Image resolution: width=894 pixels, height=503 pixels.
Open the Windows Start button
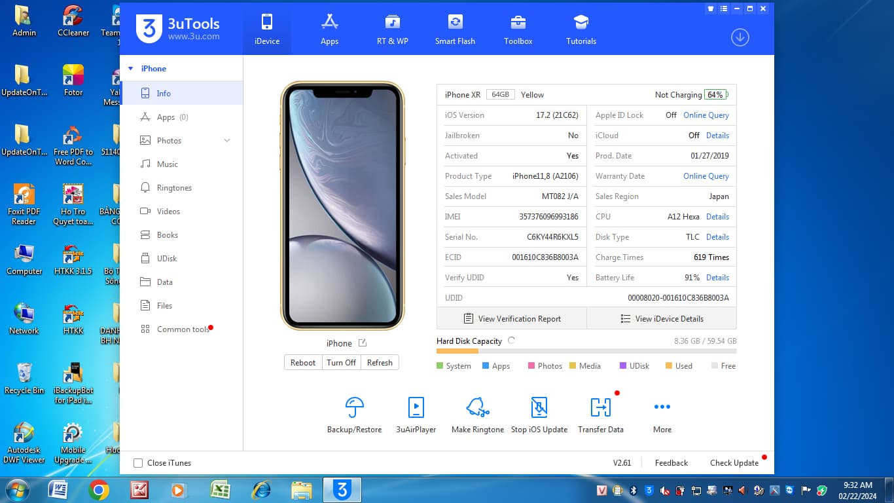(16, 490)
